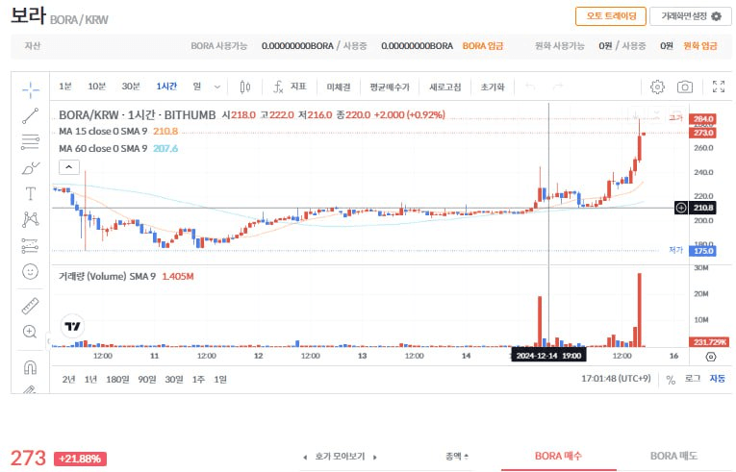Click the 175.0 low price label

(702, 251)
